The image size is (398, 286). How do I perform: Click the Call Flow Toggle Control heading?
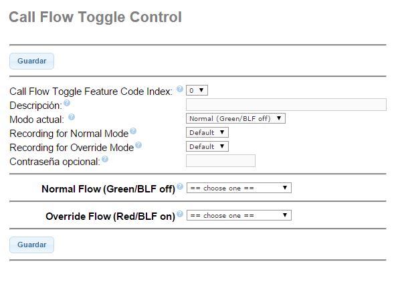tap(95, 17)
